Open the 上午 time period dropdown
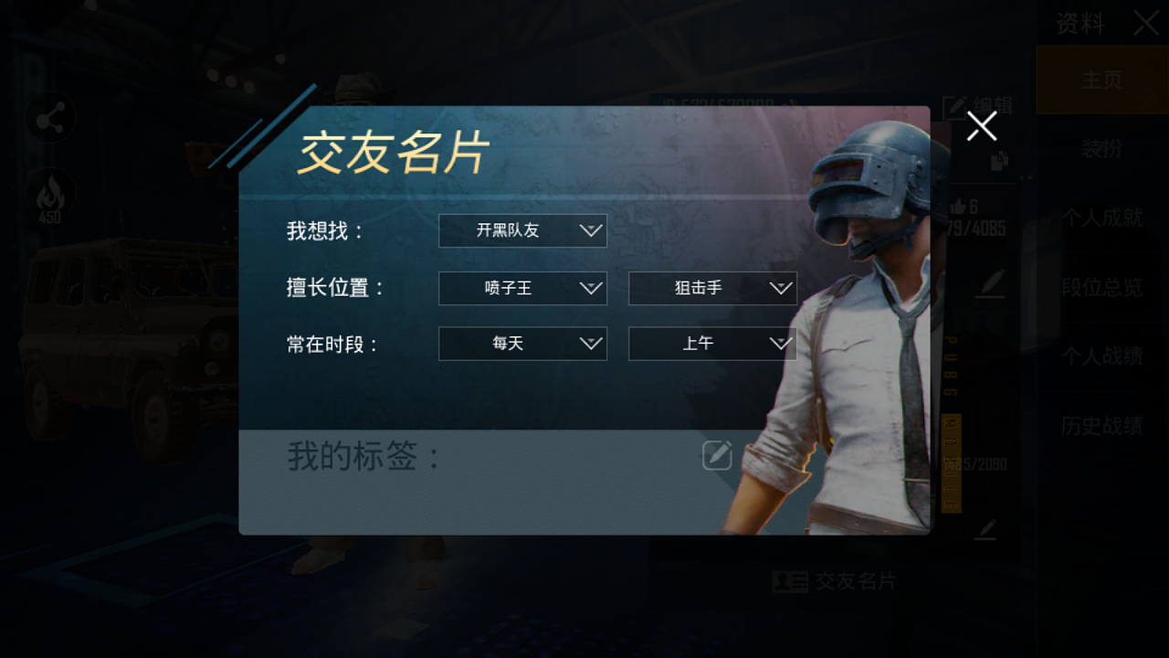The width and height of the screenshot is (1169, 658). pos(712,344)
